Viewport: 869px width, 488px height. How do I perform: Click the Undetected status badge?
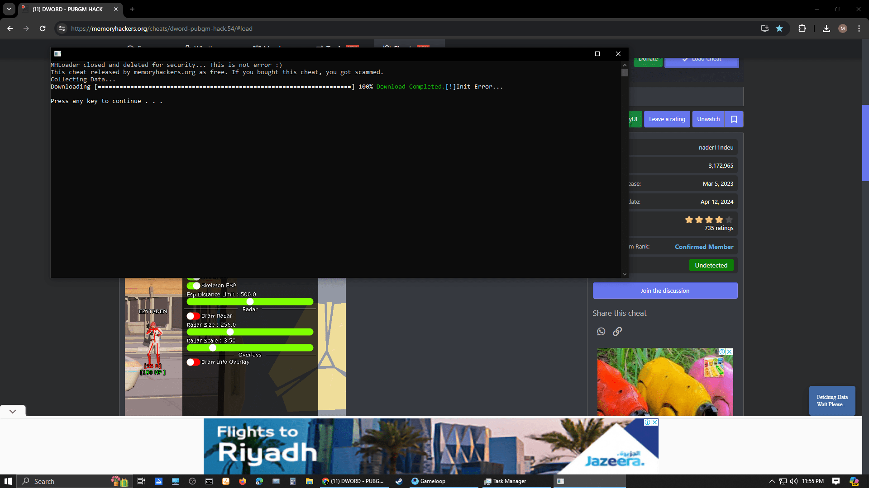[711, 265]
